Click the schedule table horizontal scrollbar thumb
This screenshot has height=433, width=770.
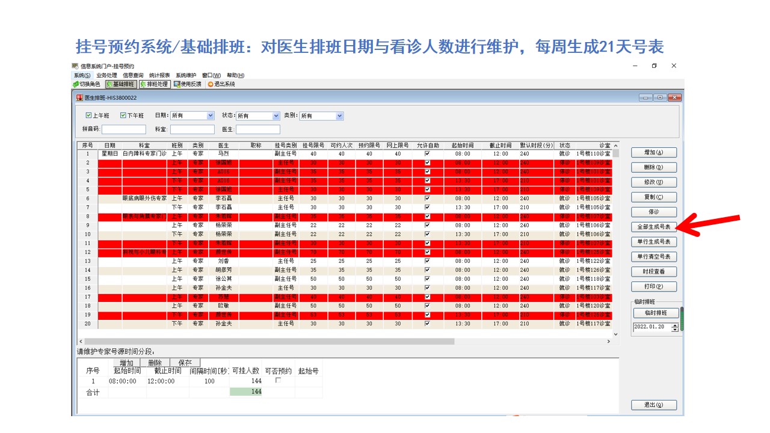pyautogui.click(x=269, y=342)
